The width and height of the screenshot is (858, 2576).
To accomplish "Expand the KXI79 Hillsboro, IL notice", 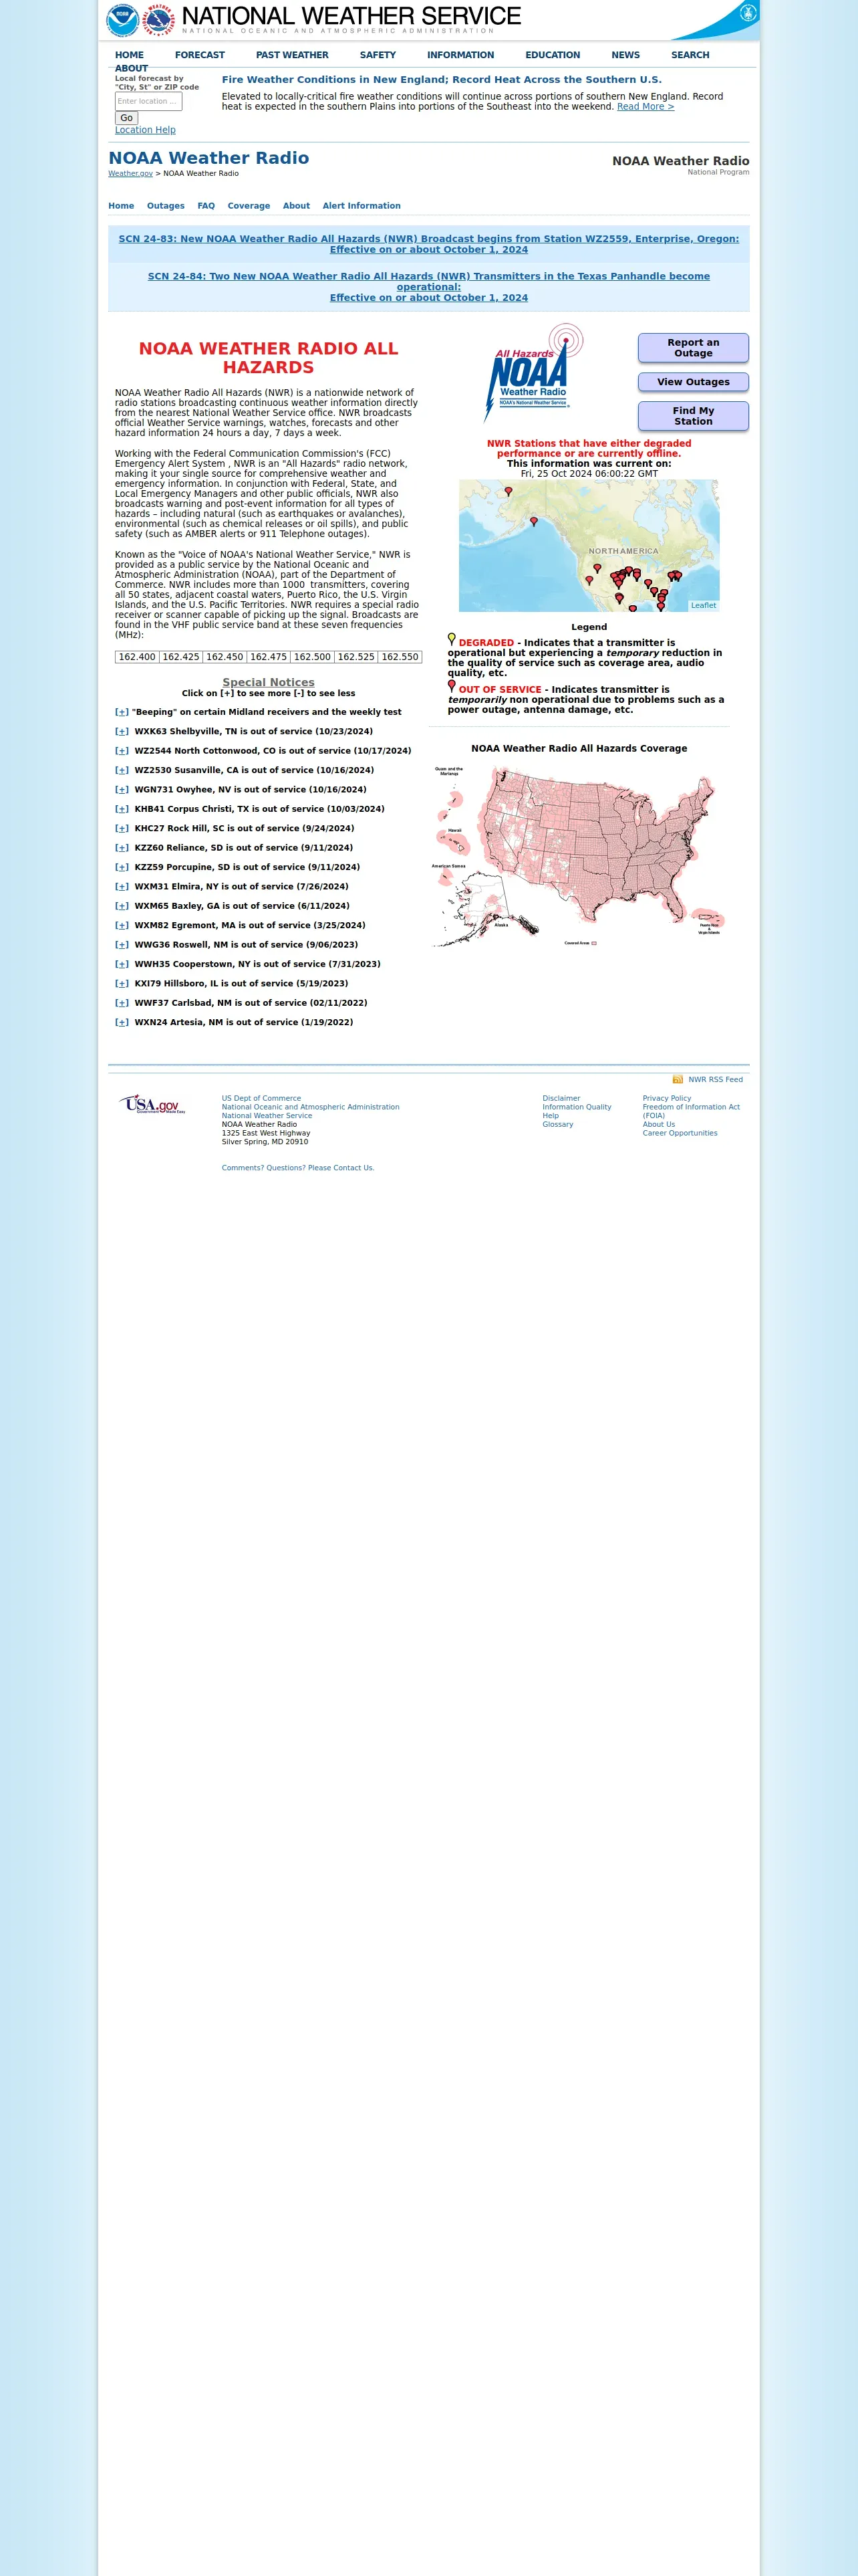I will point(122,984).
